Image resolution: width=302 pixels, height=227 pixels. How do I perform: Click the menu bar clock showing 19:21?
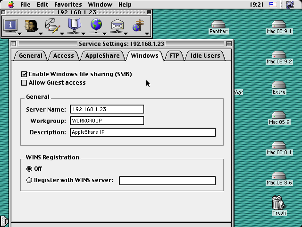point(256,4)
